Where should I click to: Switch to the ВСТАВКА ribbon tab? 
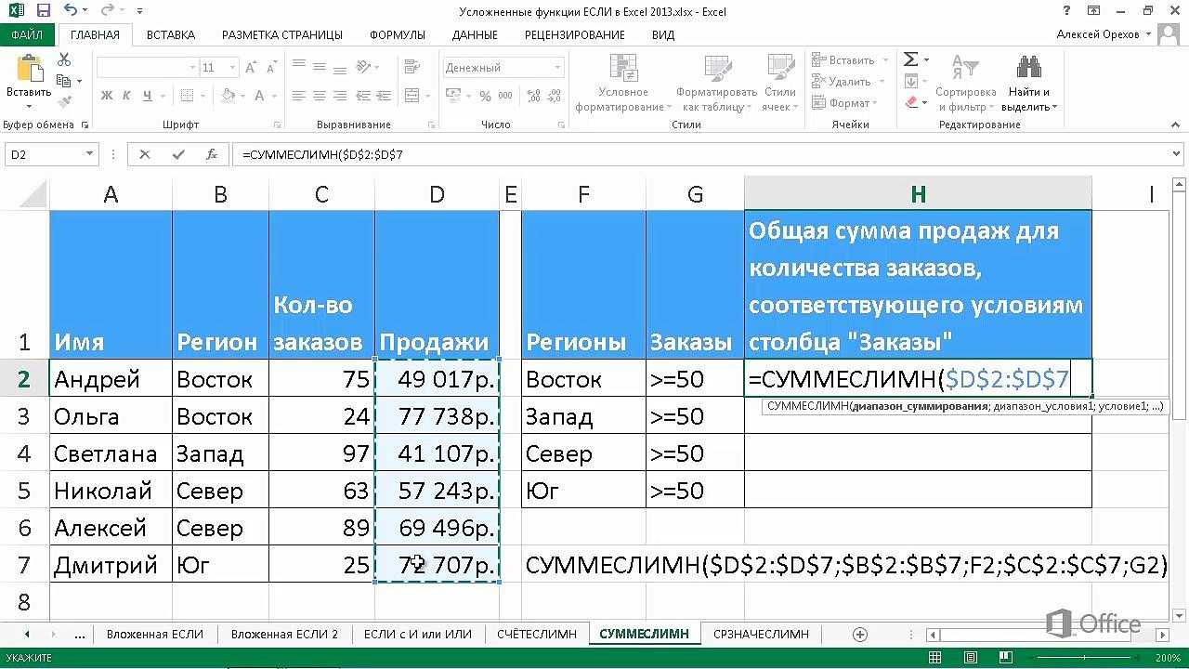171,34
